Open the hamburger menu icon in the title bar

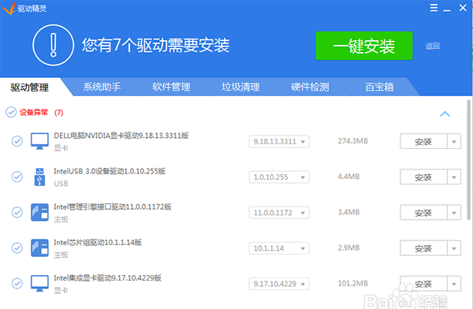click(x=434, y=8)
